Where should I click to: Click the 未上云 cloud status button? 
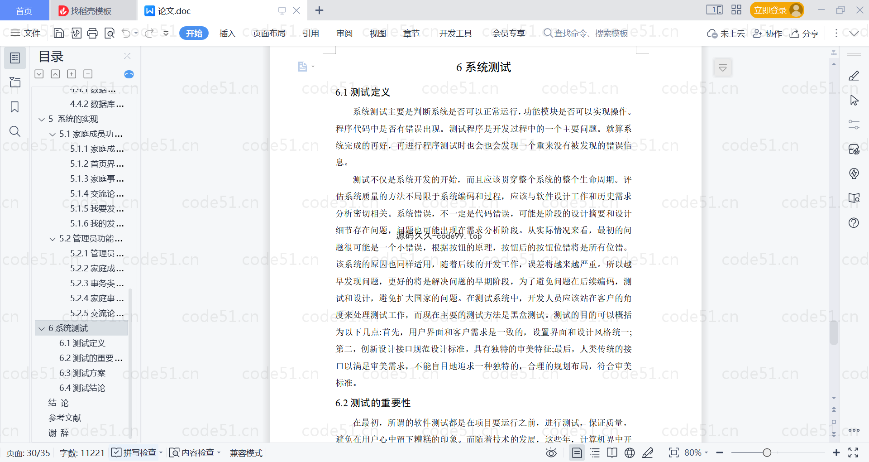tap(726, 33)
